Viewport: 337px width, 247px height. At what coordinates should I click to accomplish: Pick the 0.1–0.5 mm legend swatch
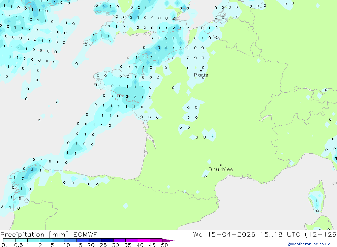(9, 240)
